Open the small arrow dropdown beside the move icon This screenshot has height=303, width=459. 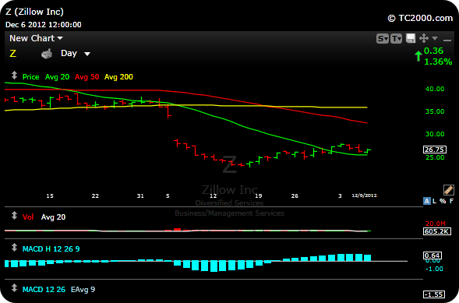(x=435, y=38)
